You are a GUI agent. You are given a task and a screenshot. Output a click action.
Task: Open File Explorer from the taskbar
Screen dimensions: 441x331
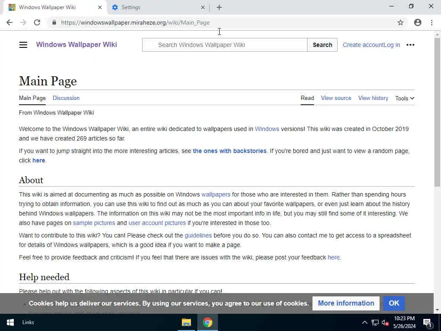tap(186, 322)
